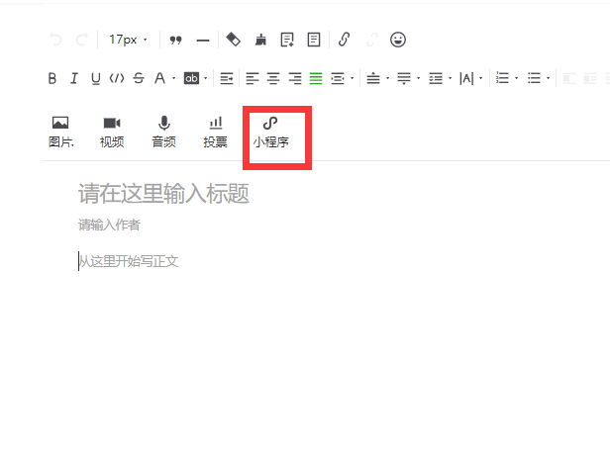Open the emoji smiley picker
The image size is (610, 454).
(398, 40)
